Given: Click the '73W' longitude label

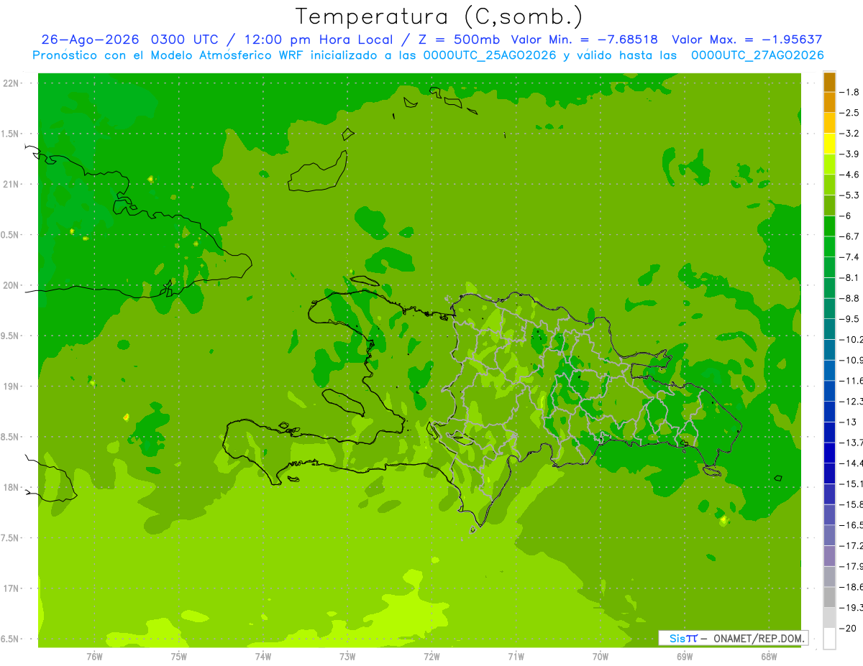Looking at the screenshot, I should (347, 657).
